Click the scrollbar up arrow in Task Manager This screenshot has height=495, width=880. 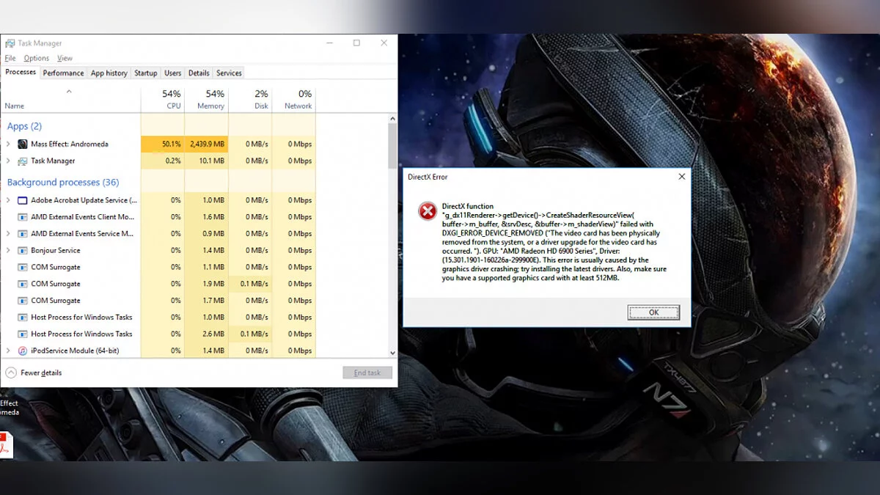point(392,119)
